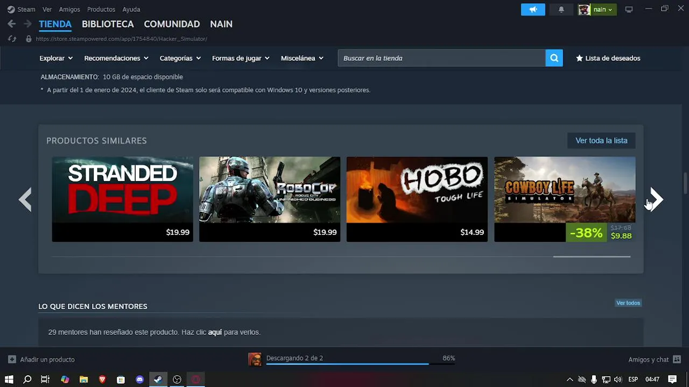The height and width of the screenshot is (387, 689).
Task: Open Lista de deseados
Action: pos(608,58)
